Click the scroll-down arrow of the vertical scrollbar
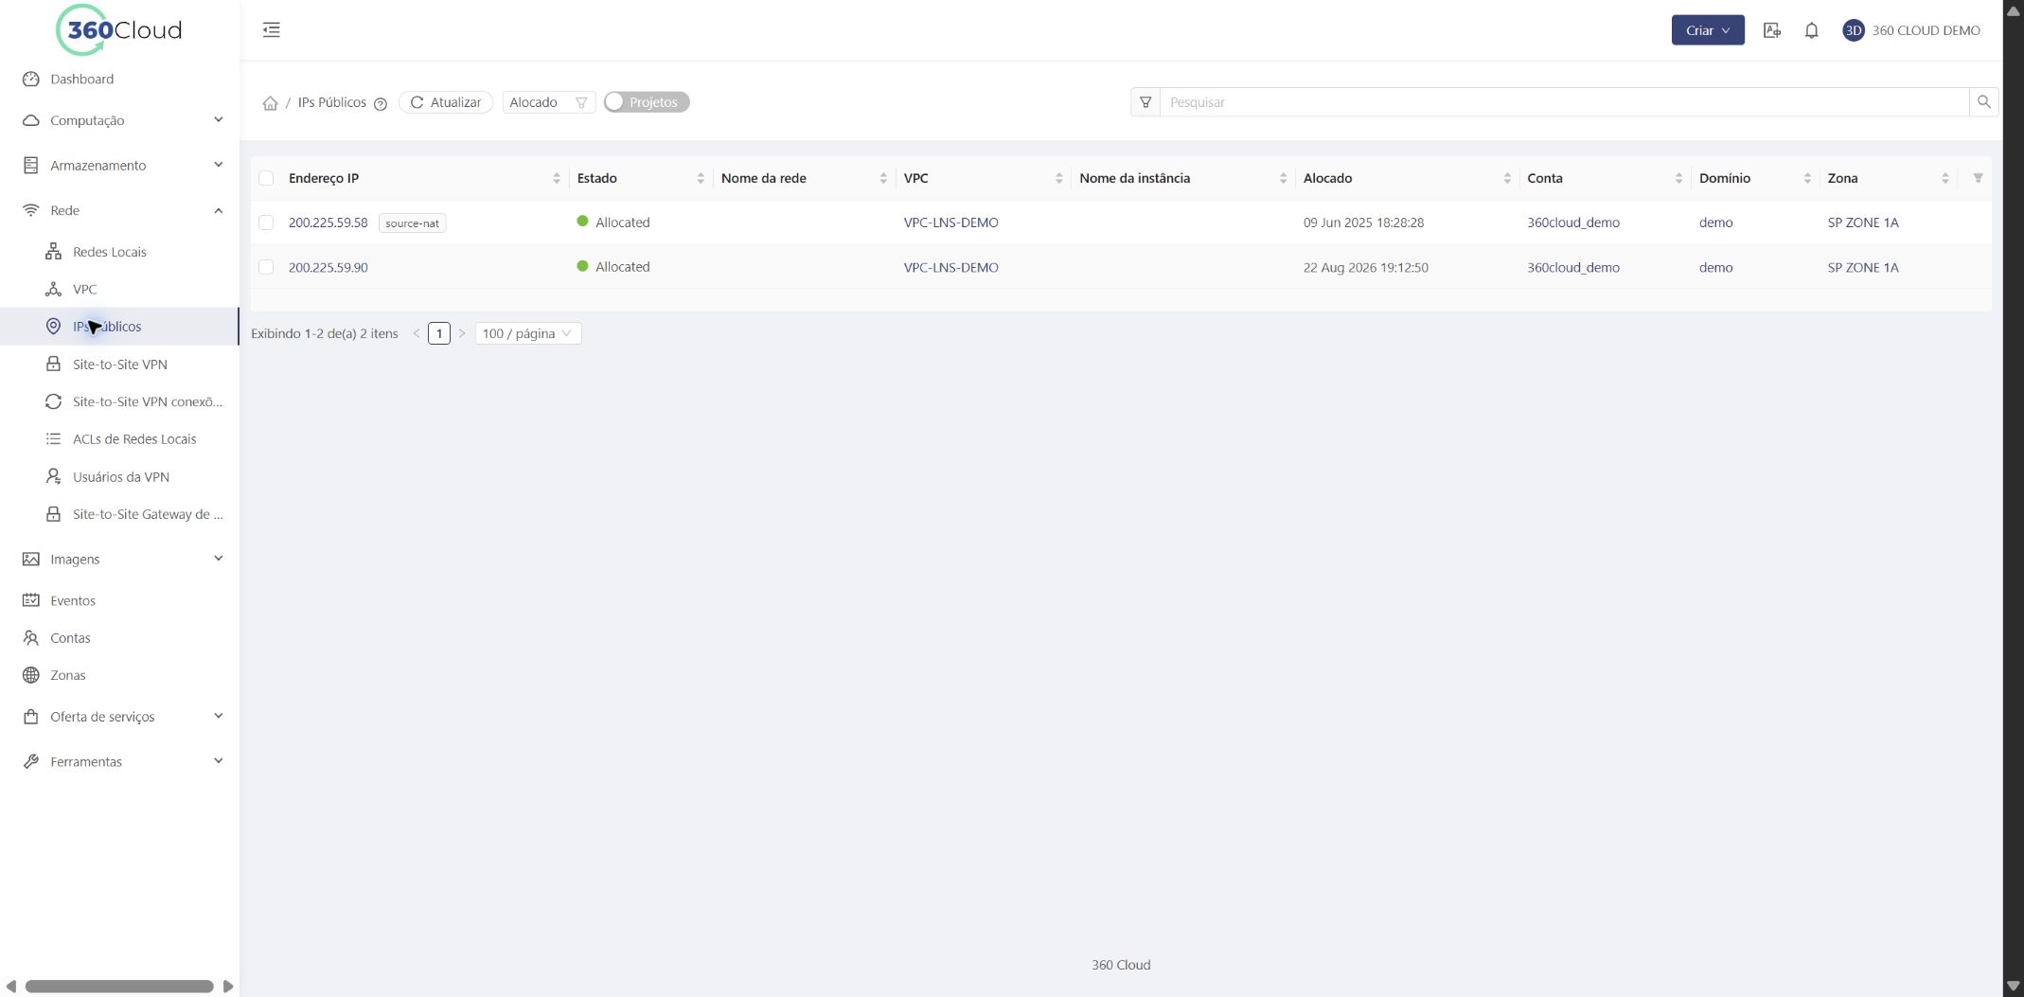 (2014, 986)
